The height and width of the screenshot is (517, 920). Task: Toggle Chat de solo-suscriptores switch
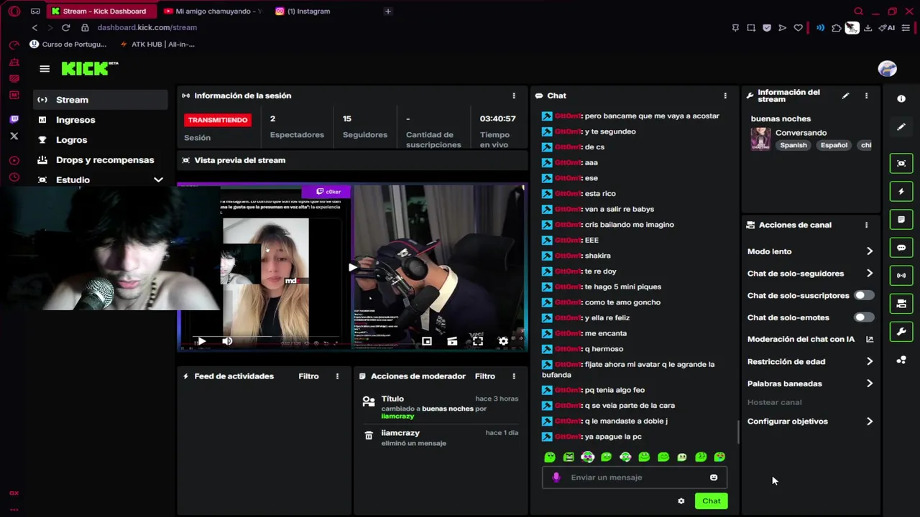click(x=863, y=295)
